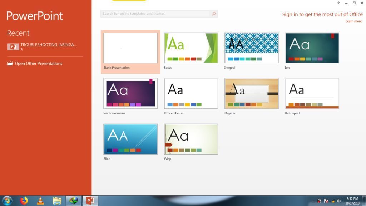Open Windows Explorer from taskbar
The height and width of the screenshot is (206, 366).
coord(57,201)
